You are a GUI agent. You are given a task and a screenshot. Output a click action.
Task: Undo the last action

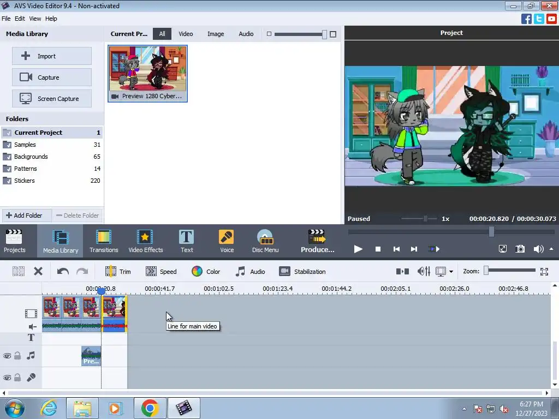tap(63, 272)
